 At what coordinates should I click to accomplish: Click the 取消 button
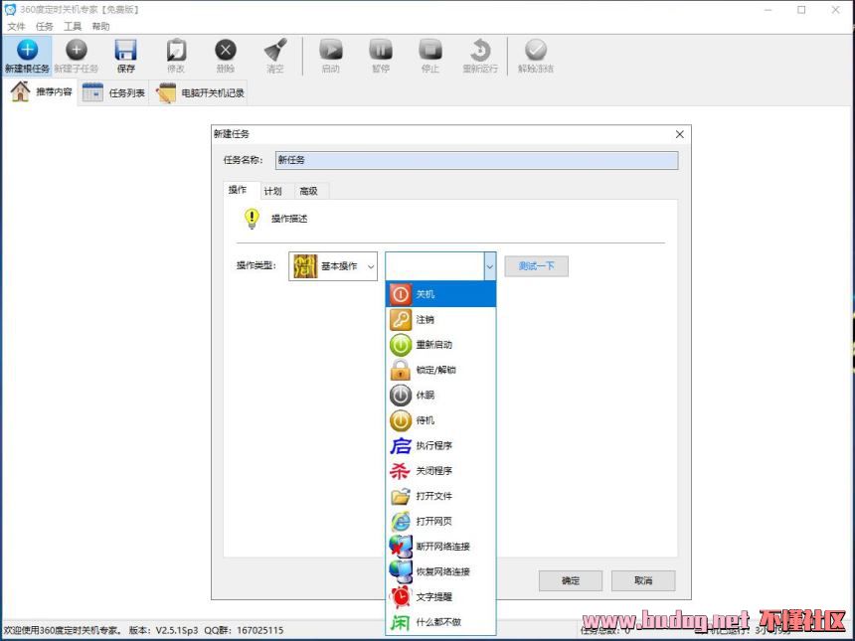click(643, 581)
